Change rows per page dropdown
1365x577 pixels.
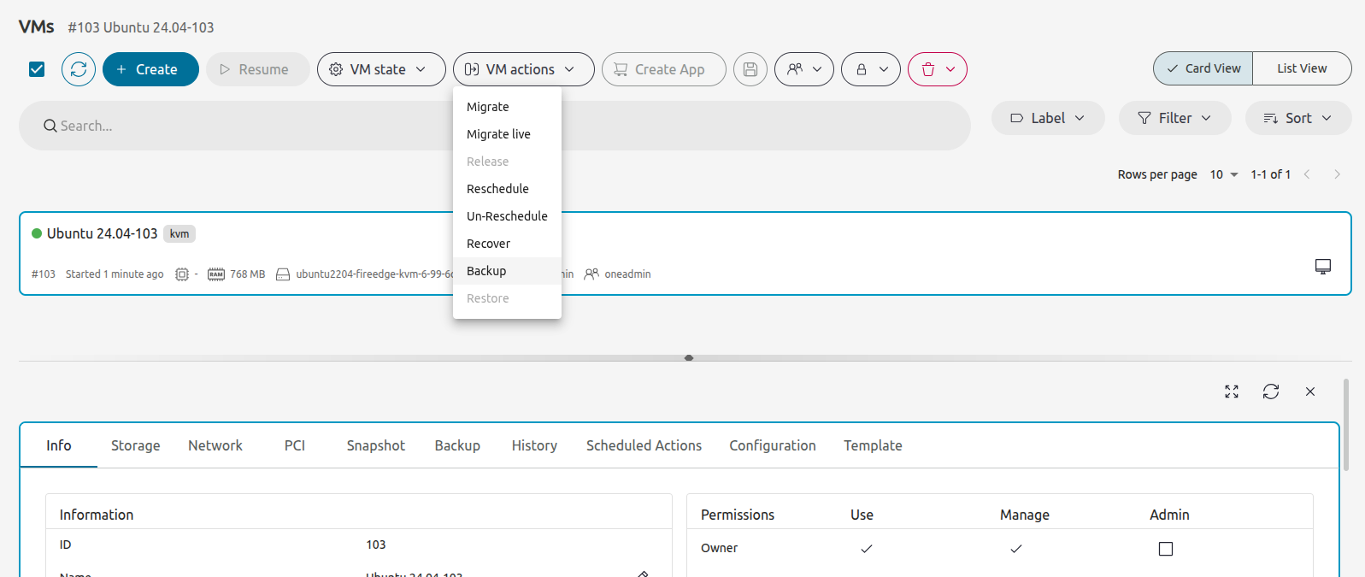pyautogui.click(x=1224, y=174)
